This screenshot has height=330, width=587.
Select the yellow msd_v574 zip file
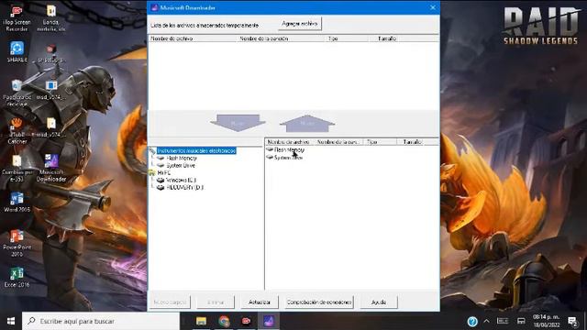click(x=51, y=127)
